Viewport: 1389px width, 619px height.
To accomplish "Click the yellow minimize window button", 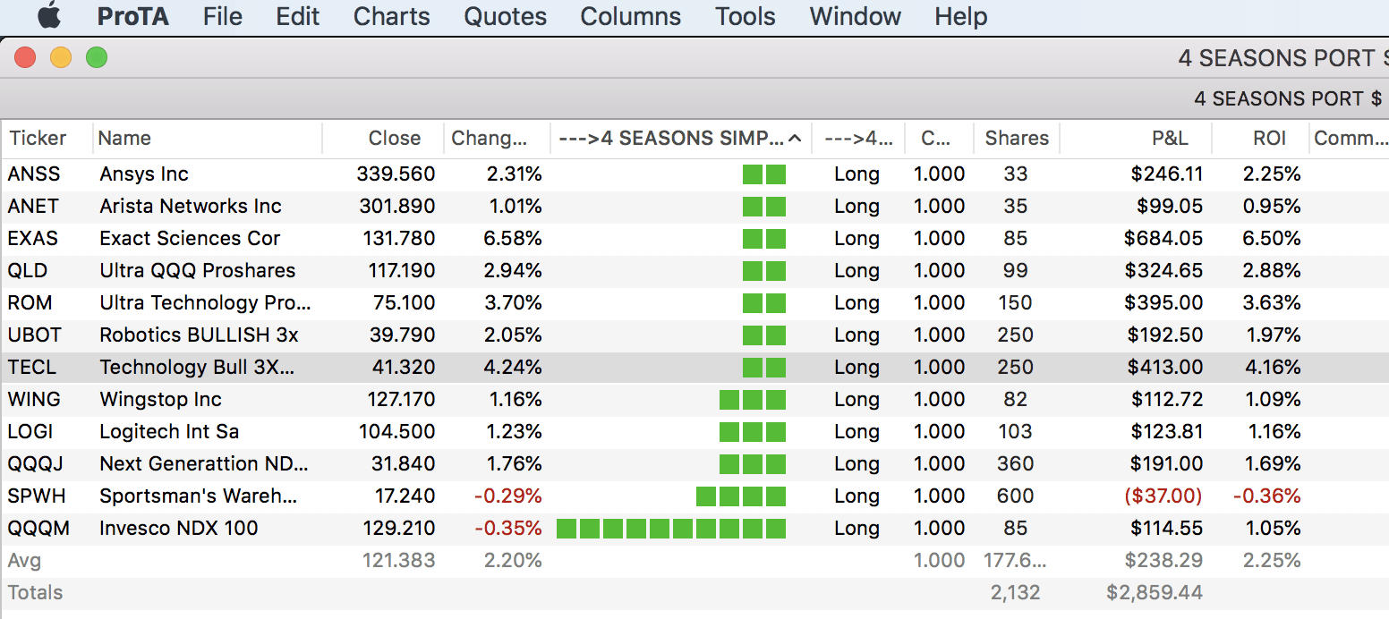I will coord(60,58).
